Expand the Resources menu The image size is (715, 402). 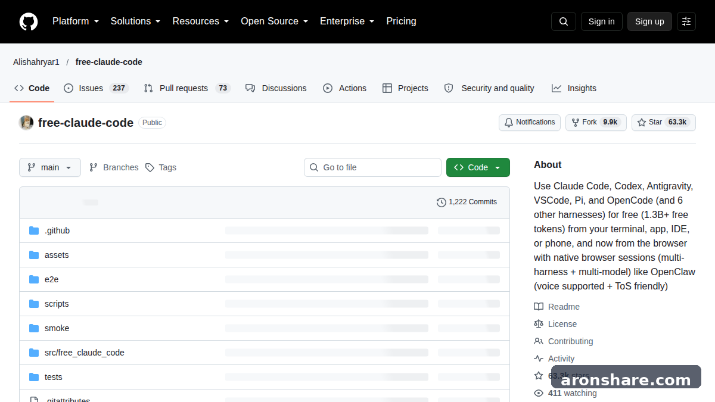[201, 21]
